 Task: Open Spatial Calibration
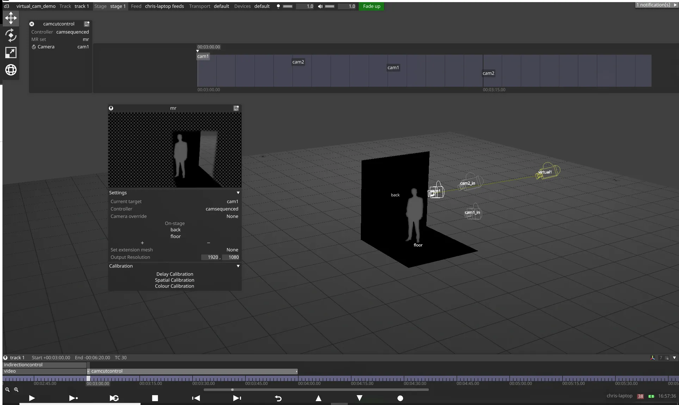174,280
